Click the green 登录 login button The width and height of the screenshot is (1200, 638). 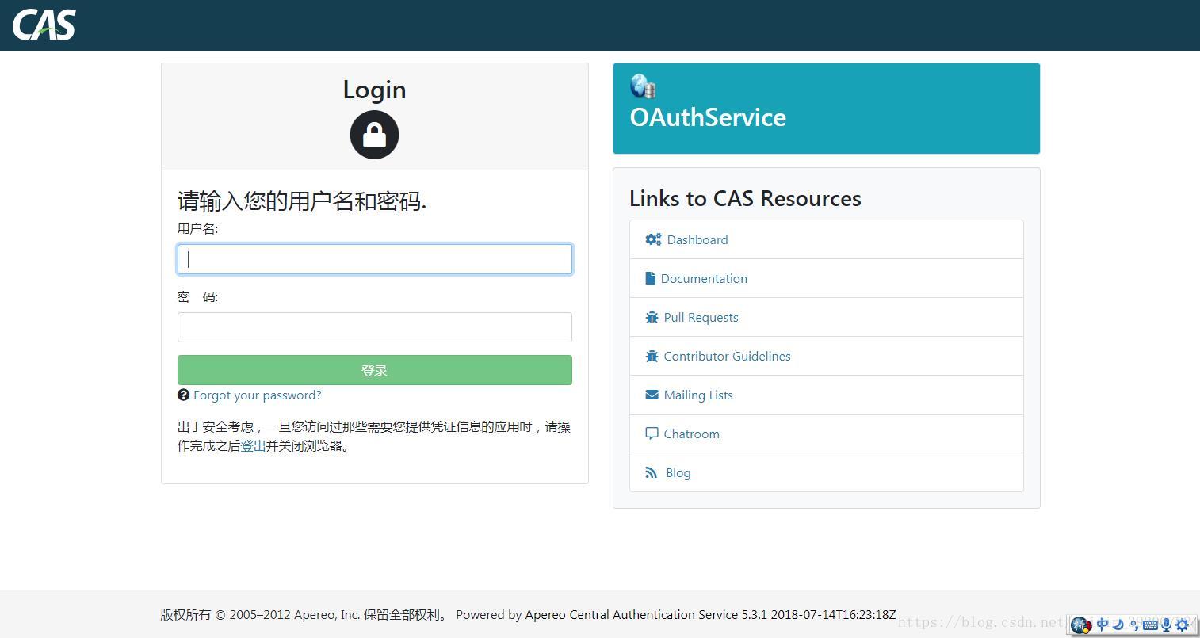click(375, 370)
